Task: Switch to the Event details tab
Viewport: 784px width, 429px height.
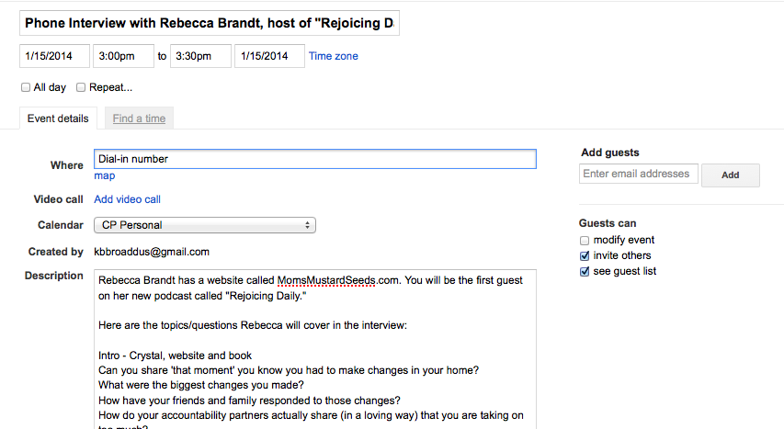Action: click(x=58, y=119)
